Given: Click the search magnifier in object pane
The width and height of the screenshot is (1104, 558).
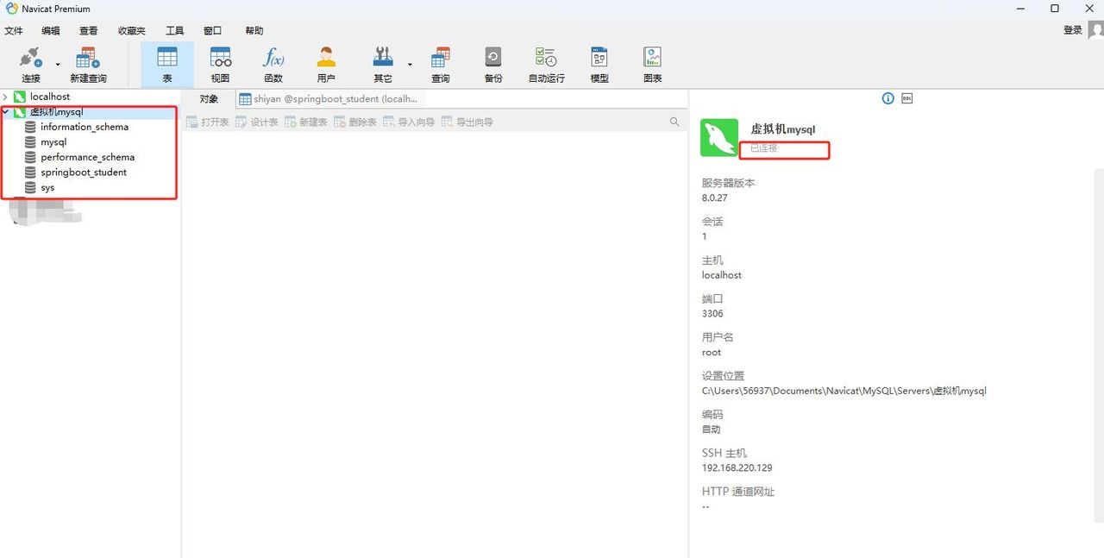Looking at the screenshot, I should (674, 122).
